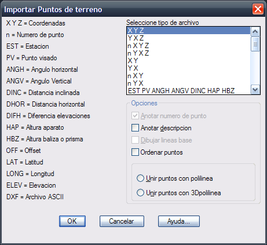267x245 pixels.
Task: Select the n X Y list item
Action: click(x=189, y=76)
